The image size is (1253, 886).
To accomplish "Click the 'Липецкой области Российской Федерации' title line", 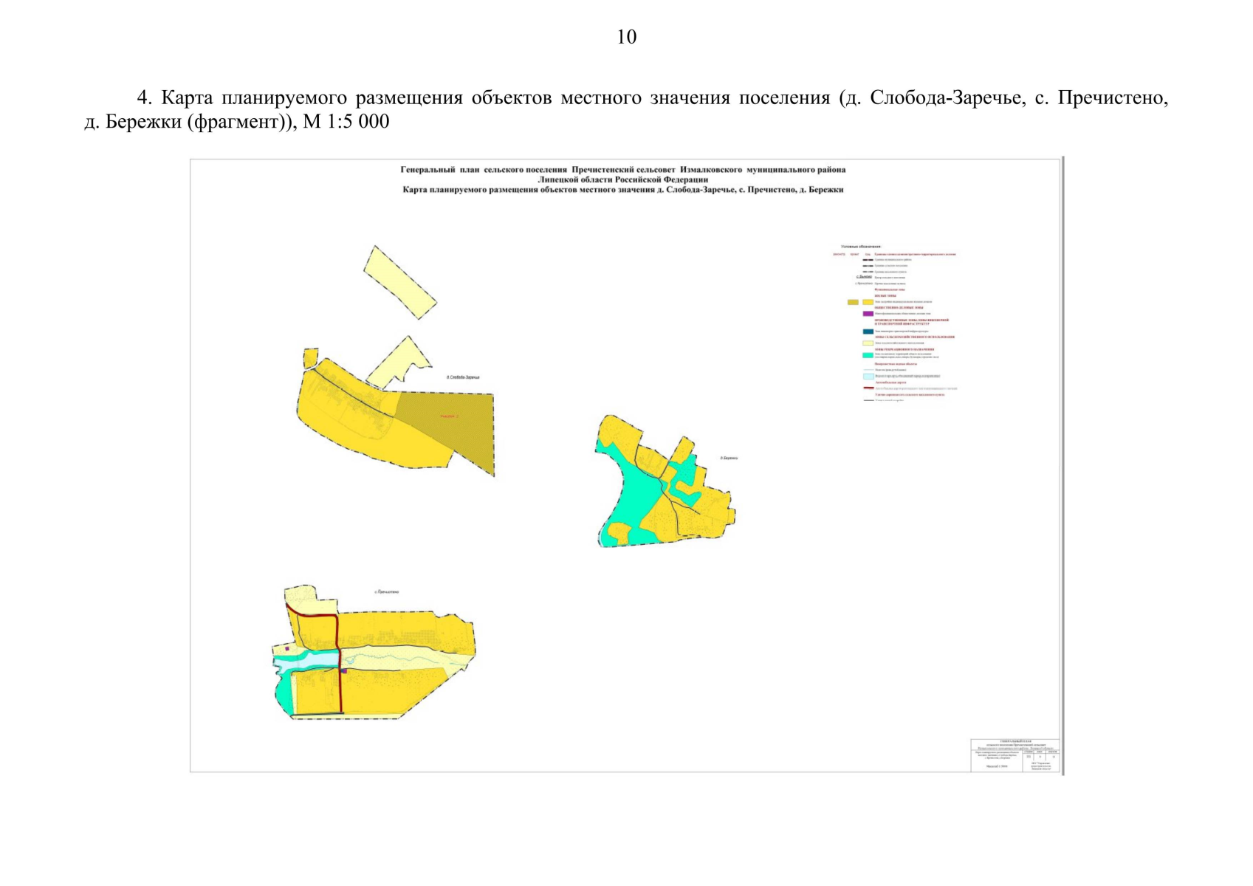I will 622,179.
